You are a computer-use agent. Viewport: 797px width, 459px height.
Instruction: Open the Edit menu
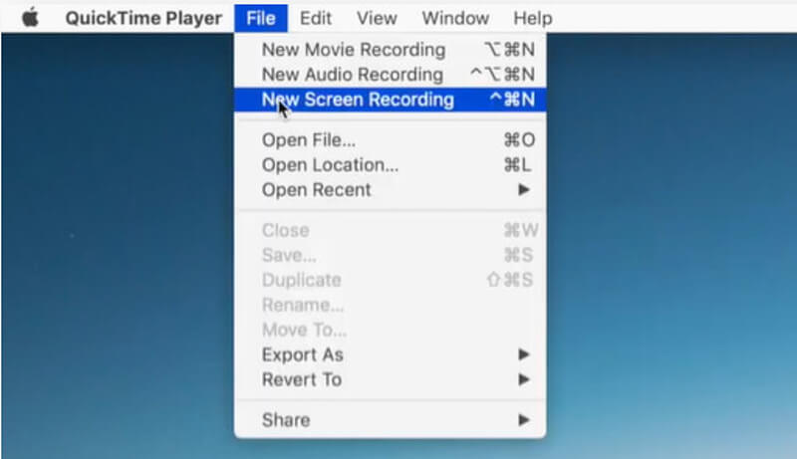click(315, 18)
